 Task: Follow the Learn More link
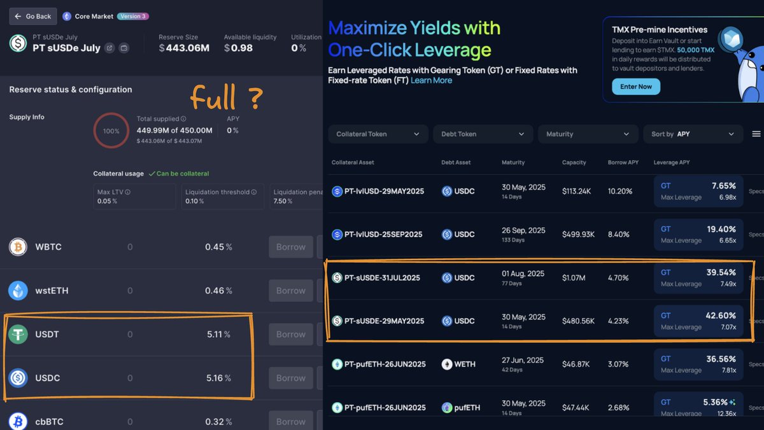pos(431,81)
